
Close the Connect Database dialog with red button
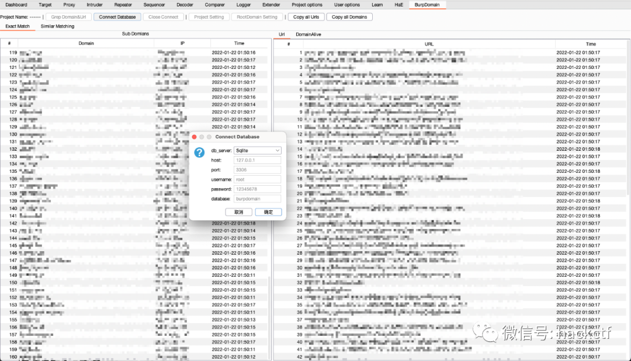coord(195,137)
